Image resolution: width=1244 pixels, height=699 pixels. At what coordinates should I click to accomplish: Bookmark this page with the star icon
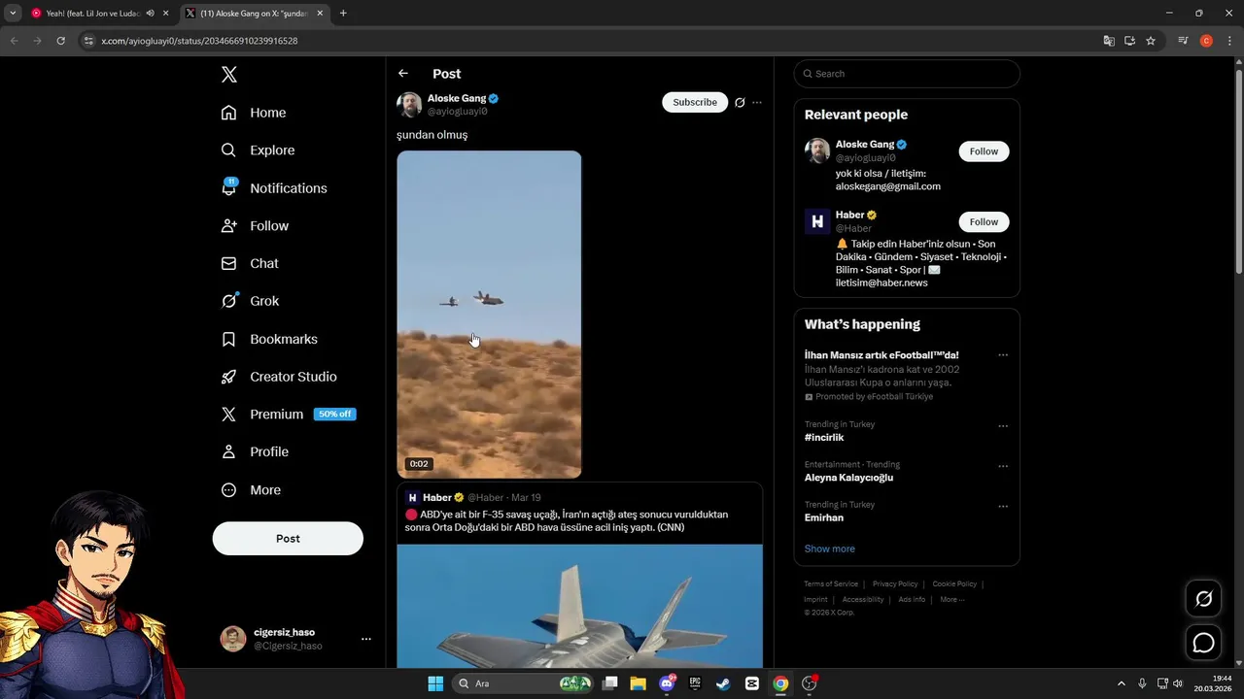pyautogui.click(x=1151, y=41)
